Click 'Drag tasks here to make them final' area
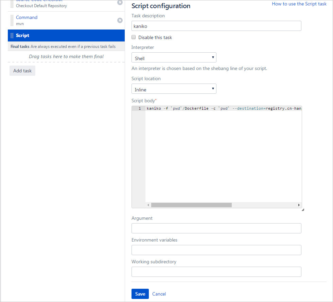 tap(66, 56)
